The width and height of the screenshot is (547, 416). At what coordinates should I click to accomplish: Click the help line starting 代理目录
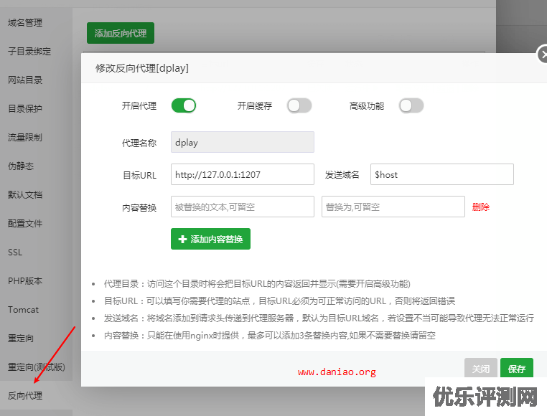point(257,284)
